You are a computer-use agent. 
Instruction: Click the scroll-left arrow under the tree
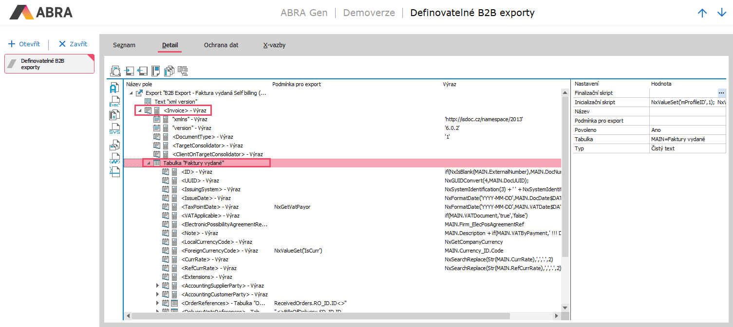128,316
